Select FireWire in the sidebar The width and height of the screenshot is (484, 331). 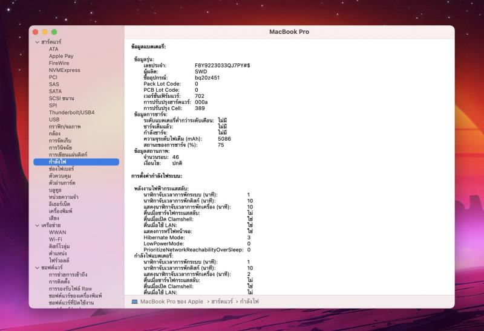[x=59, y=63]
